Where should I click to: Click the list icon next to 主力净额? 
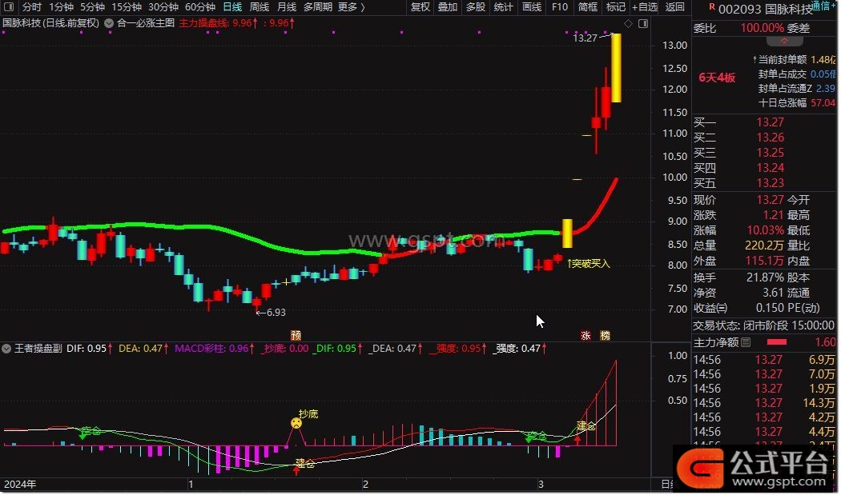[x=746, y=342]
